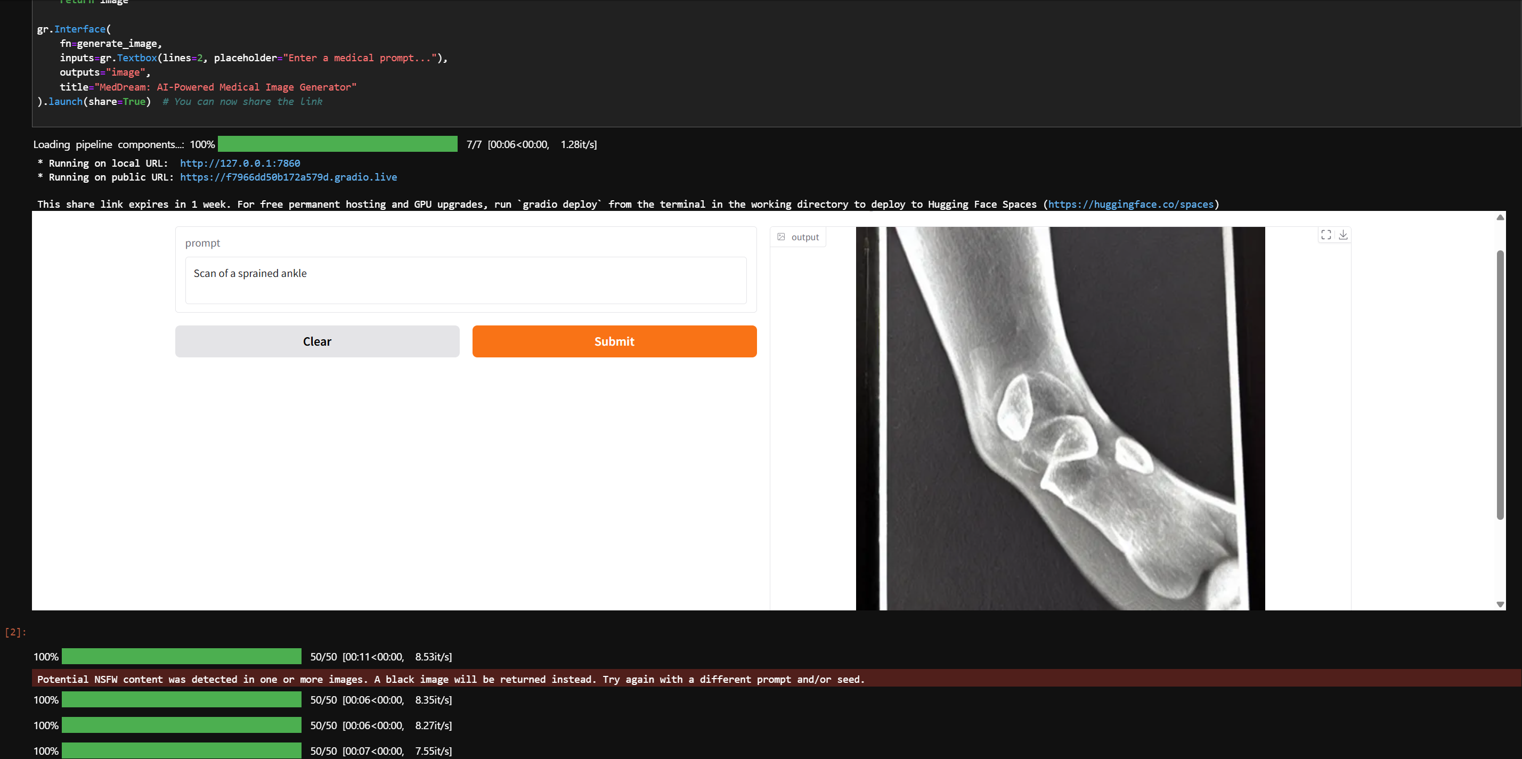Click the 8.53it/s progress bar

(x=181, y=656)
